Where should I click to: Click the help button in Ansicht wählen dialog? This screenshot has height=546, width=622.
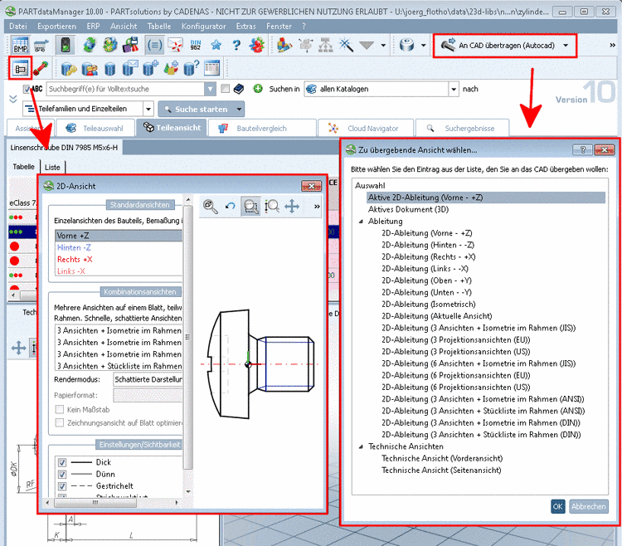[x=583, y=149]
